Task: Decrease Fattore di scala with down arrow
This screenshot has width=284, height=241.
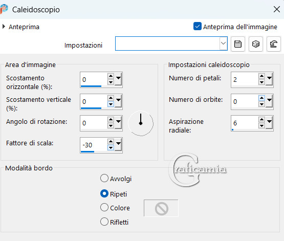Action: click(111, 147)
